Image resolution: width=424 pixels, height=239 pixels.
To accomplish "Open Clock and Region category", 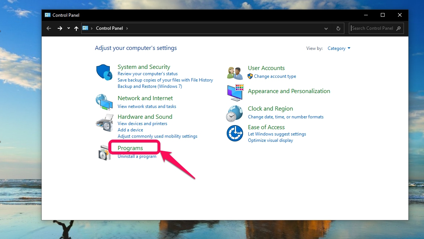I will click(x=270, y=109).
